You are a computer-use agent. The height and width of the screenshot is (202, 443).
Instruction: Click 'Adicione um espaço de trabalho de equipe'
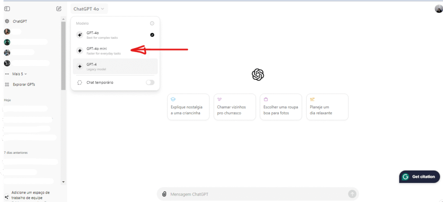coord(30,195)
